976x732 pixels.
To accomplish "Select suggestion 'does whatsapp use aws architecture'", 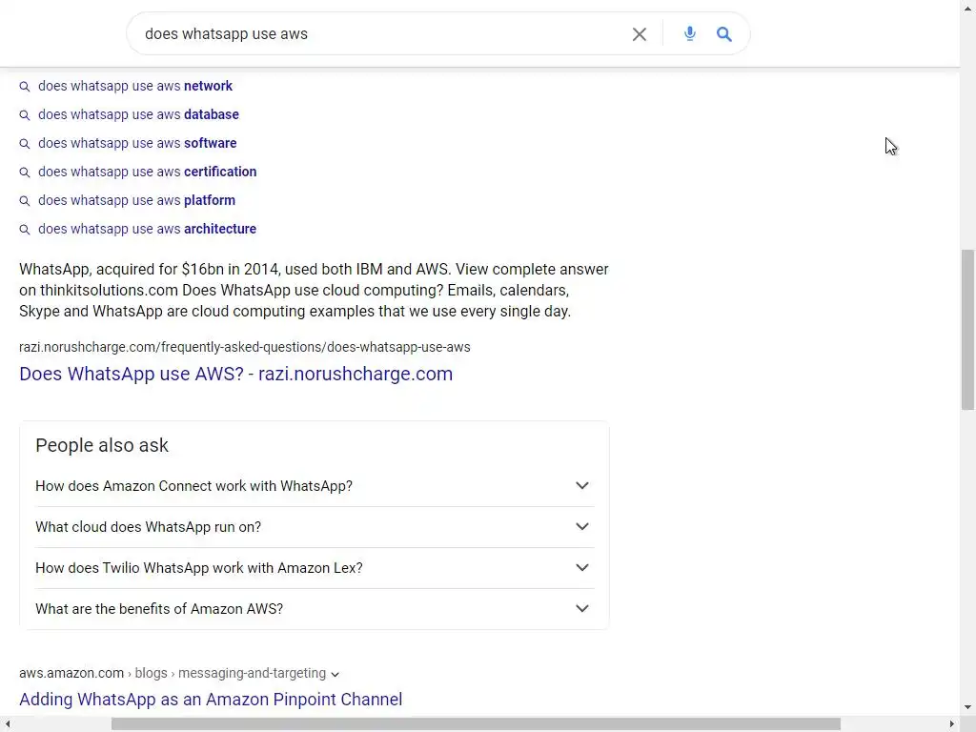I will (x=147, y=229).
